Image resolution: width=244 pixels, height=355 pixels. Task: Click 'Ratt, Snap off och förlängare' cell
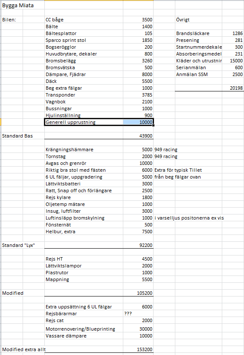tap(84, 191)
